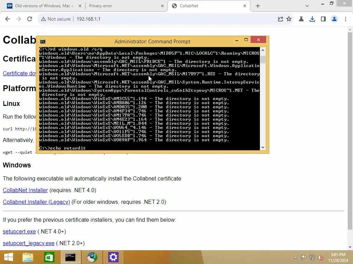Click the 'echo retardit' command line
The width and height of the screenshot is (353, 264).
point(62,148)
